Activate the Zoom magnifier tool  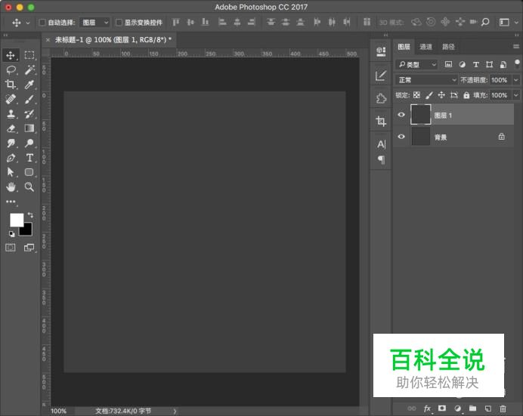coord(29,186)
